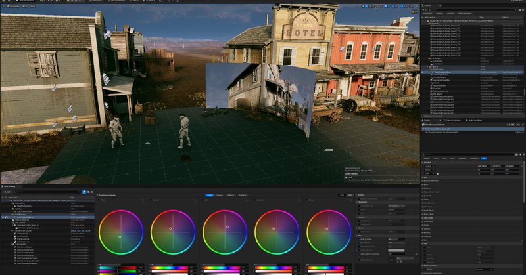Open the viewport options hamburger menu
Image resolution: width=526 pixels, height=275 pixels.
coord(3,6)
